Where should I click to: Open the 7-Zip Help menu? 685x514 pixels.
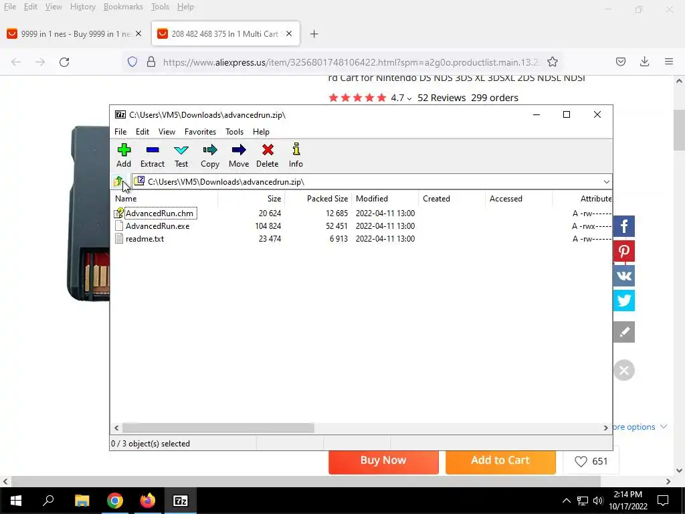[261, 132]
